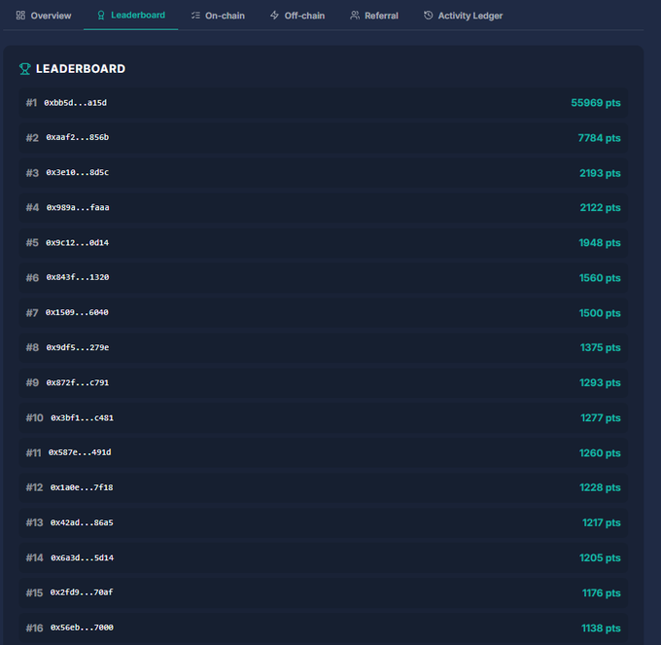Select address 0x843f...1320

78,277
